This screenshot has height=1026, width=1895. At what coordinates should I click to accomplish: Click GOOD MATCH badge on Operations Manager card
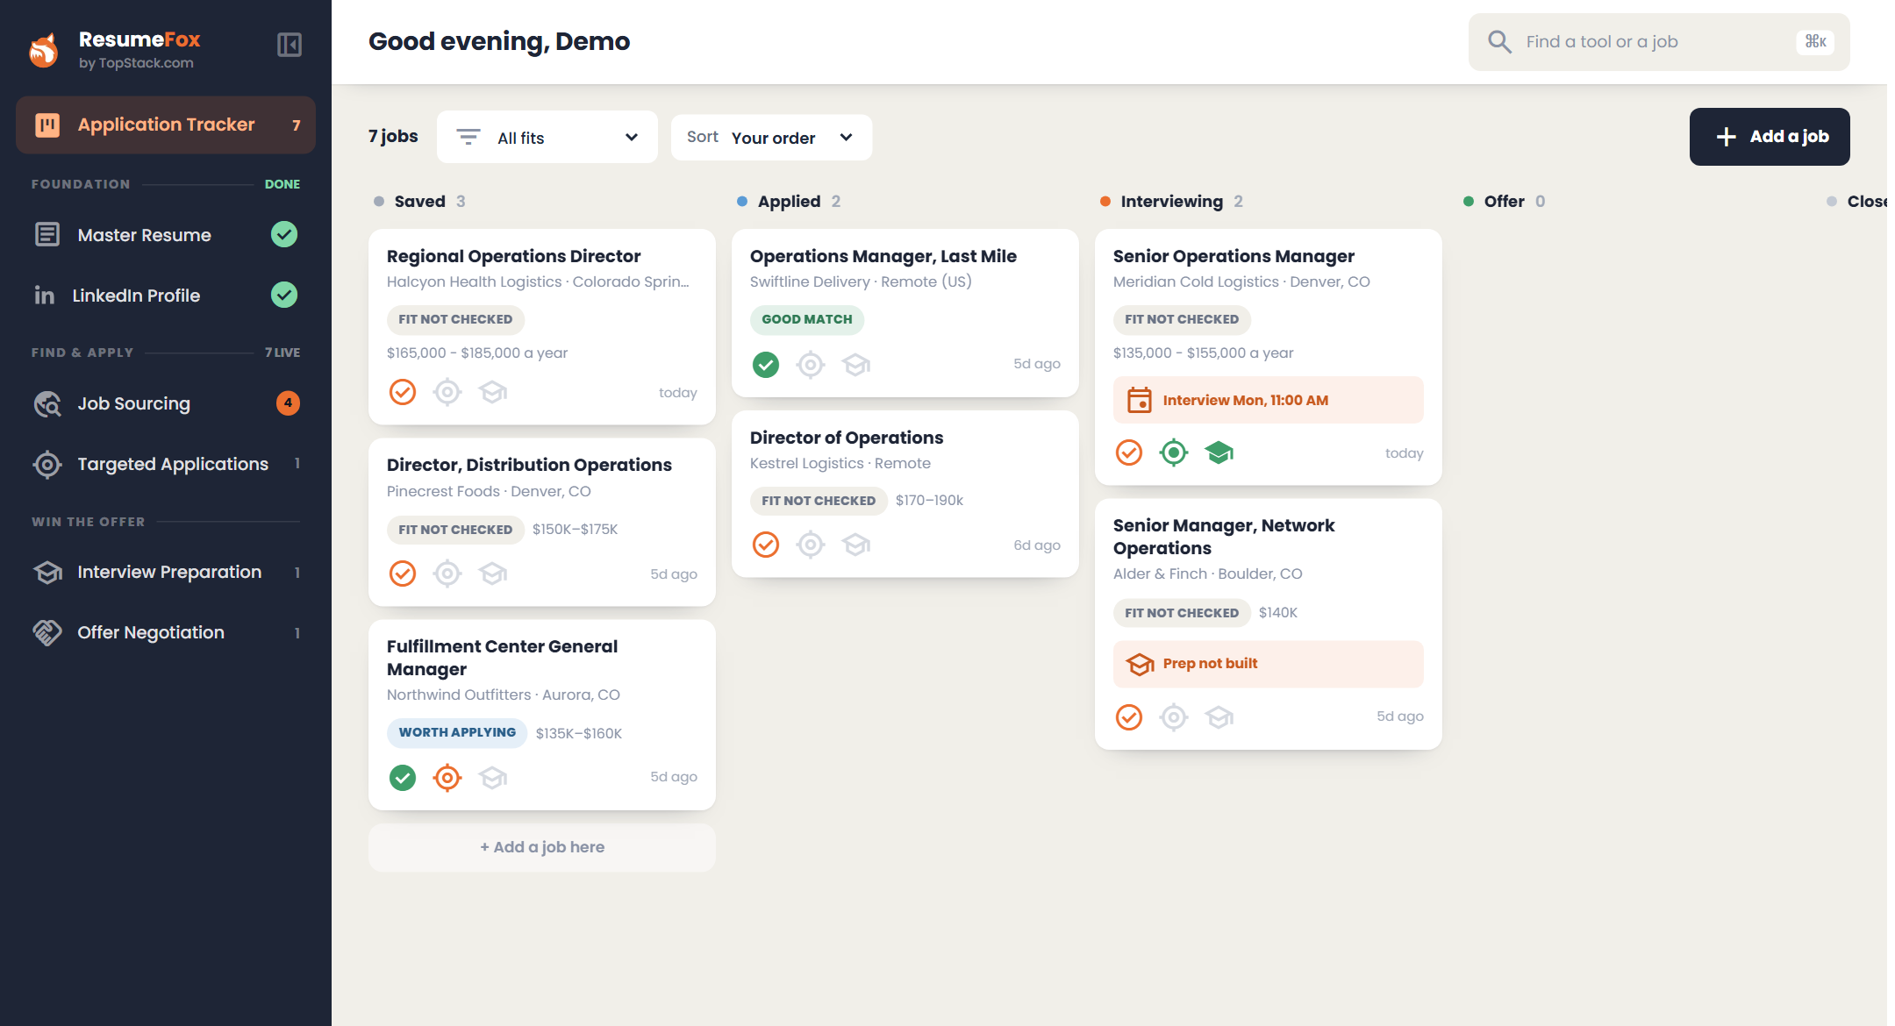[x=807, y=319]
